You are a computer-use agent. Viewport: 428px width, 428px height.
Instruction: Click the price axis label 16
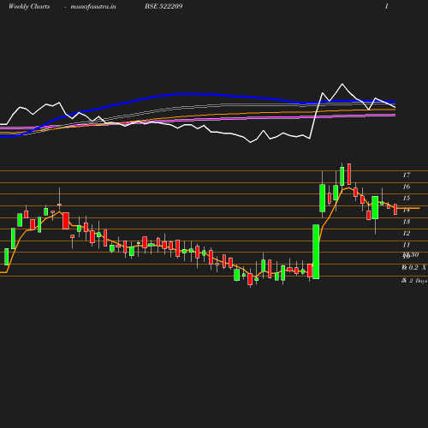(x=407, y=187)
